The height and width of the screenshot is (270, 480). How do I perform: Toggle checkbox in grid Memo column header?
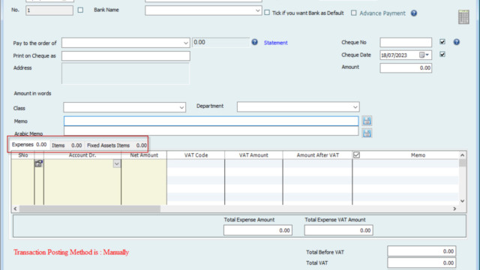(x=356, y=155)
